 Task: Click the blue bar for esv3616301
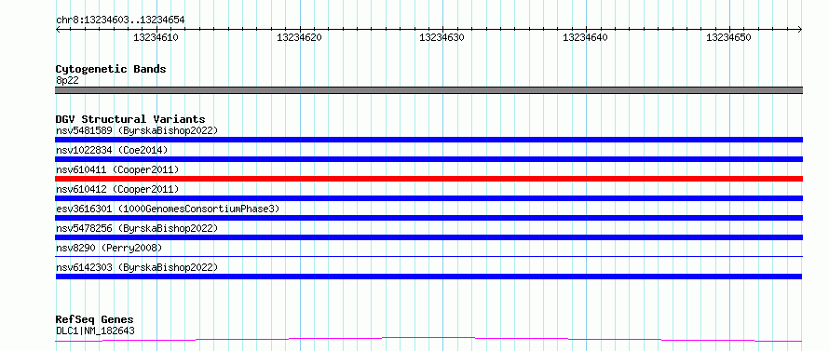click(428, 218)
